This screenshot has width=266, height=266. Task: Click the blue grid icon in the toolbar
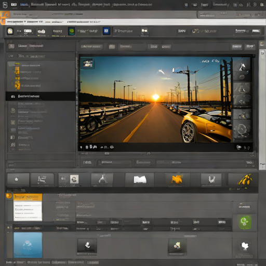pyautogui.click(x=106, y=31)
